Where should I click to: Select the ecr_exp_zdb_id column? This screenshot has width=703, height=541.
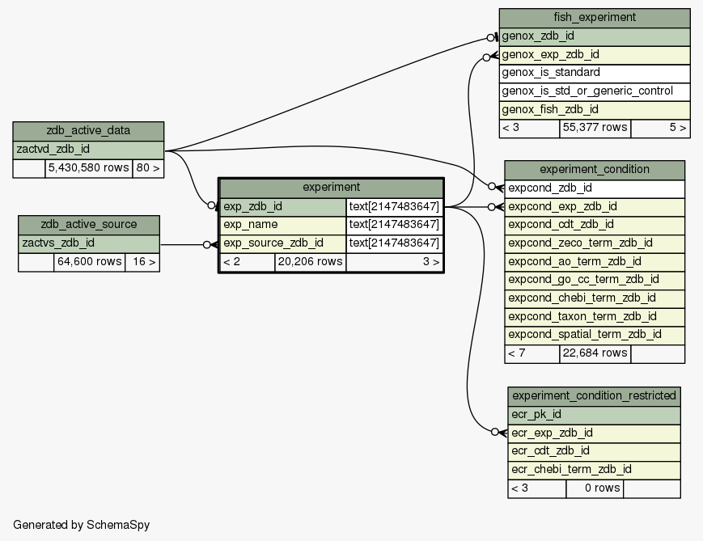594,433
